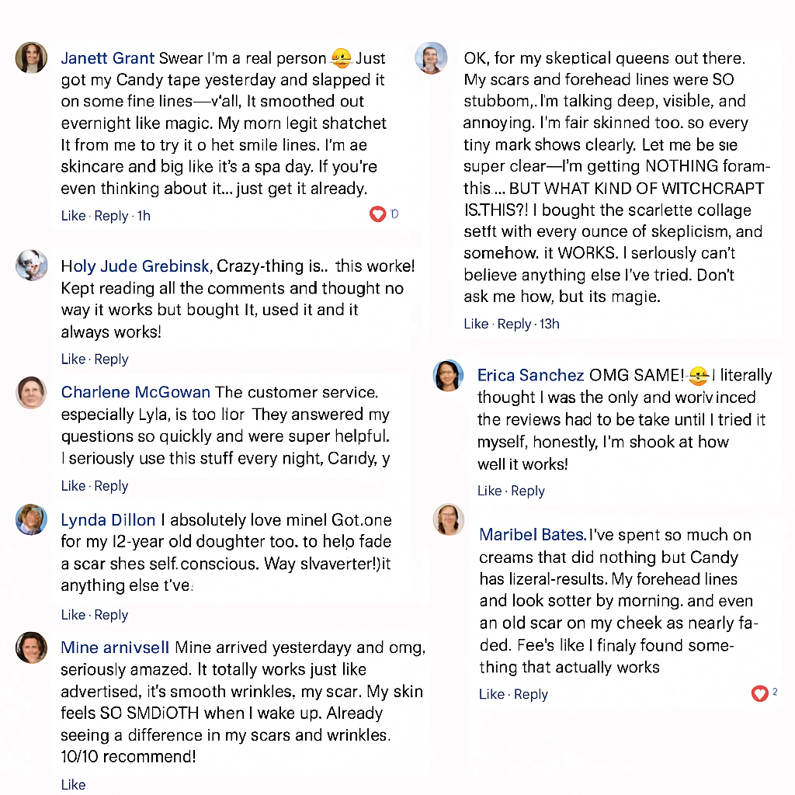795x795 pixels.
Task: Like Maribel Bates' comment
Action: click(491, 694)
